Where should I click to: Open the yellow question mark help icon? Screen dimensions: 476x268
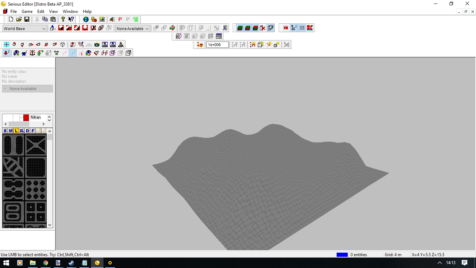63,19
